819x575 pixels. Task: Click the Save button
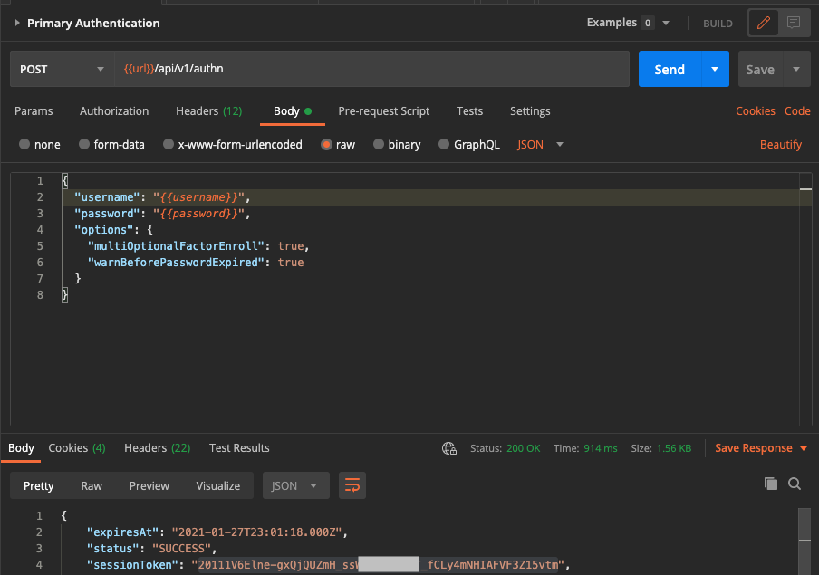[760, 69]
